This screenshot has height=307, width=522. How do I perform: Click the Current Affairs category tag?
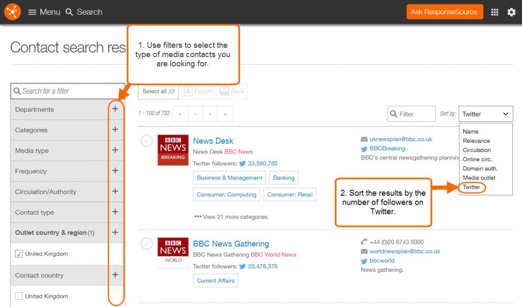click(x=216, y=280)
